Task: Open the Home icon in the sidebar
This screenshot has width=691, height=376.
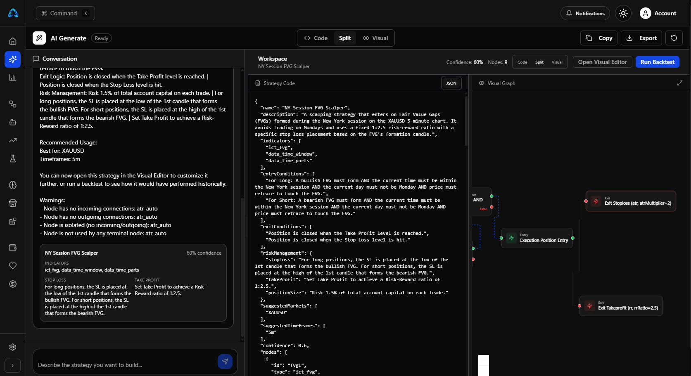Action: 13,41
